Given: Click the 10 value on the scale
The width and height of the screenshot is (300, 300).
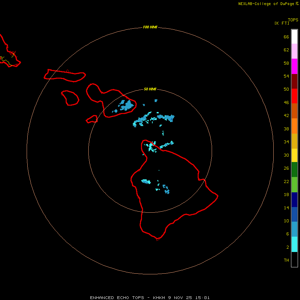Looking at the screenshot, I should (x=286, y=221).
